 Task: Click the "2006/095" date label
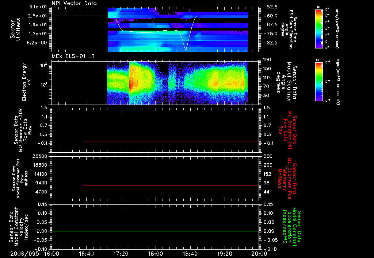(x=24, y=254)
